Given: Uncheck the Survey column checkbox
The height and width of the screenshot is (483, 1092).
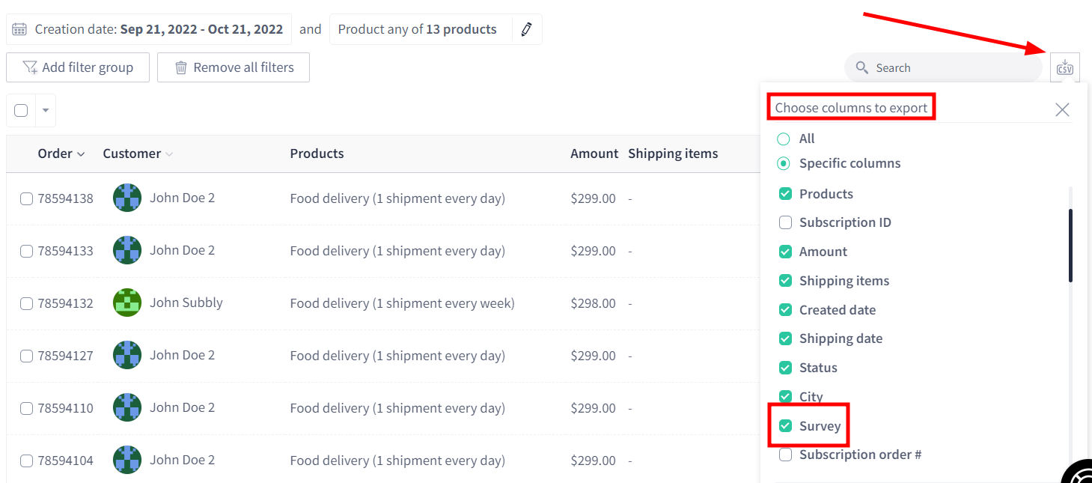Looking at the screenshot, I should click(x=785, y=426).
